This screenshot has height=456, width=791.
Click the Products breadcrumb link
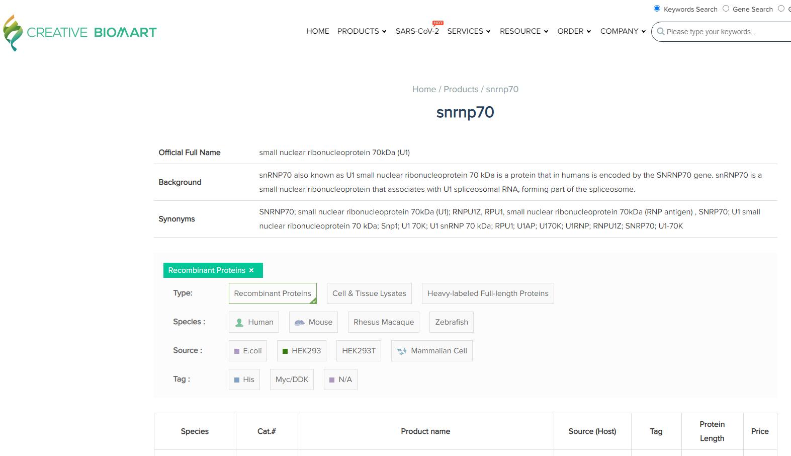click(x=461, y=89)
